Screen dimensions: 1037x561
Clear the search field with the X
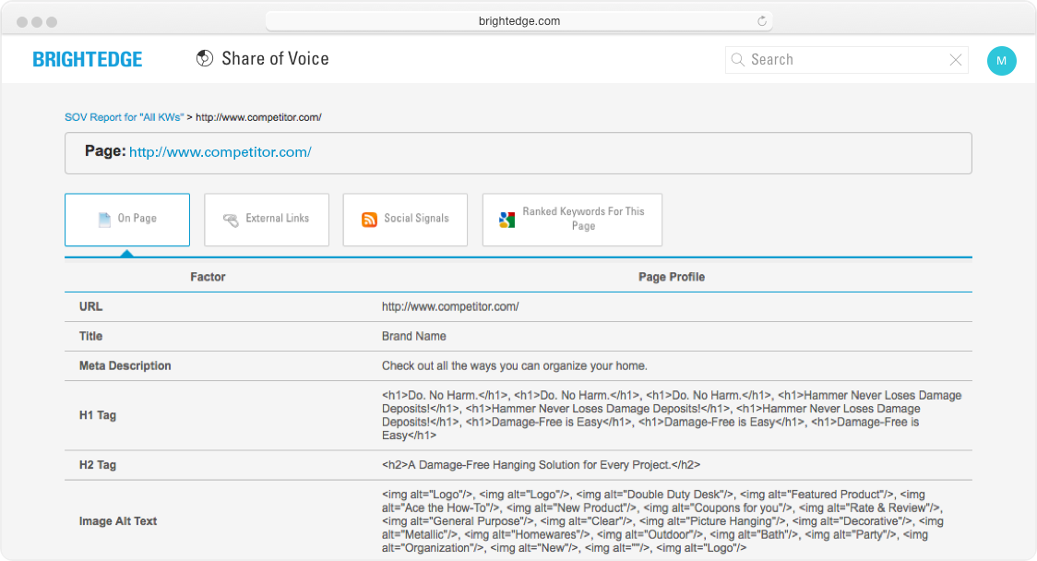[x=956, y=60]
